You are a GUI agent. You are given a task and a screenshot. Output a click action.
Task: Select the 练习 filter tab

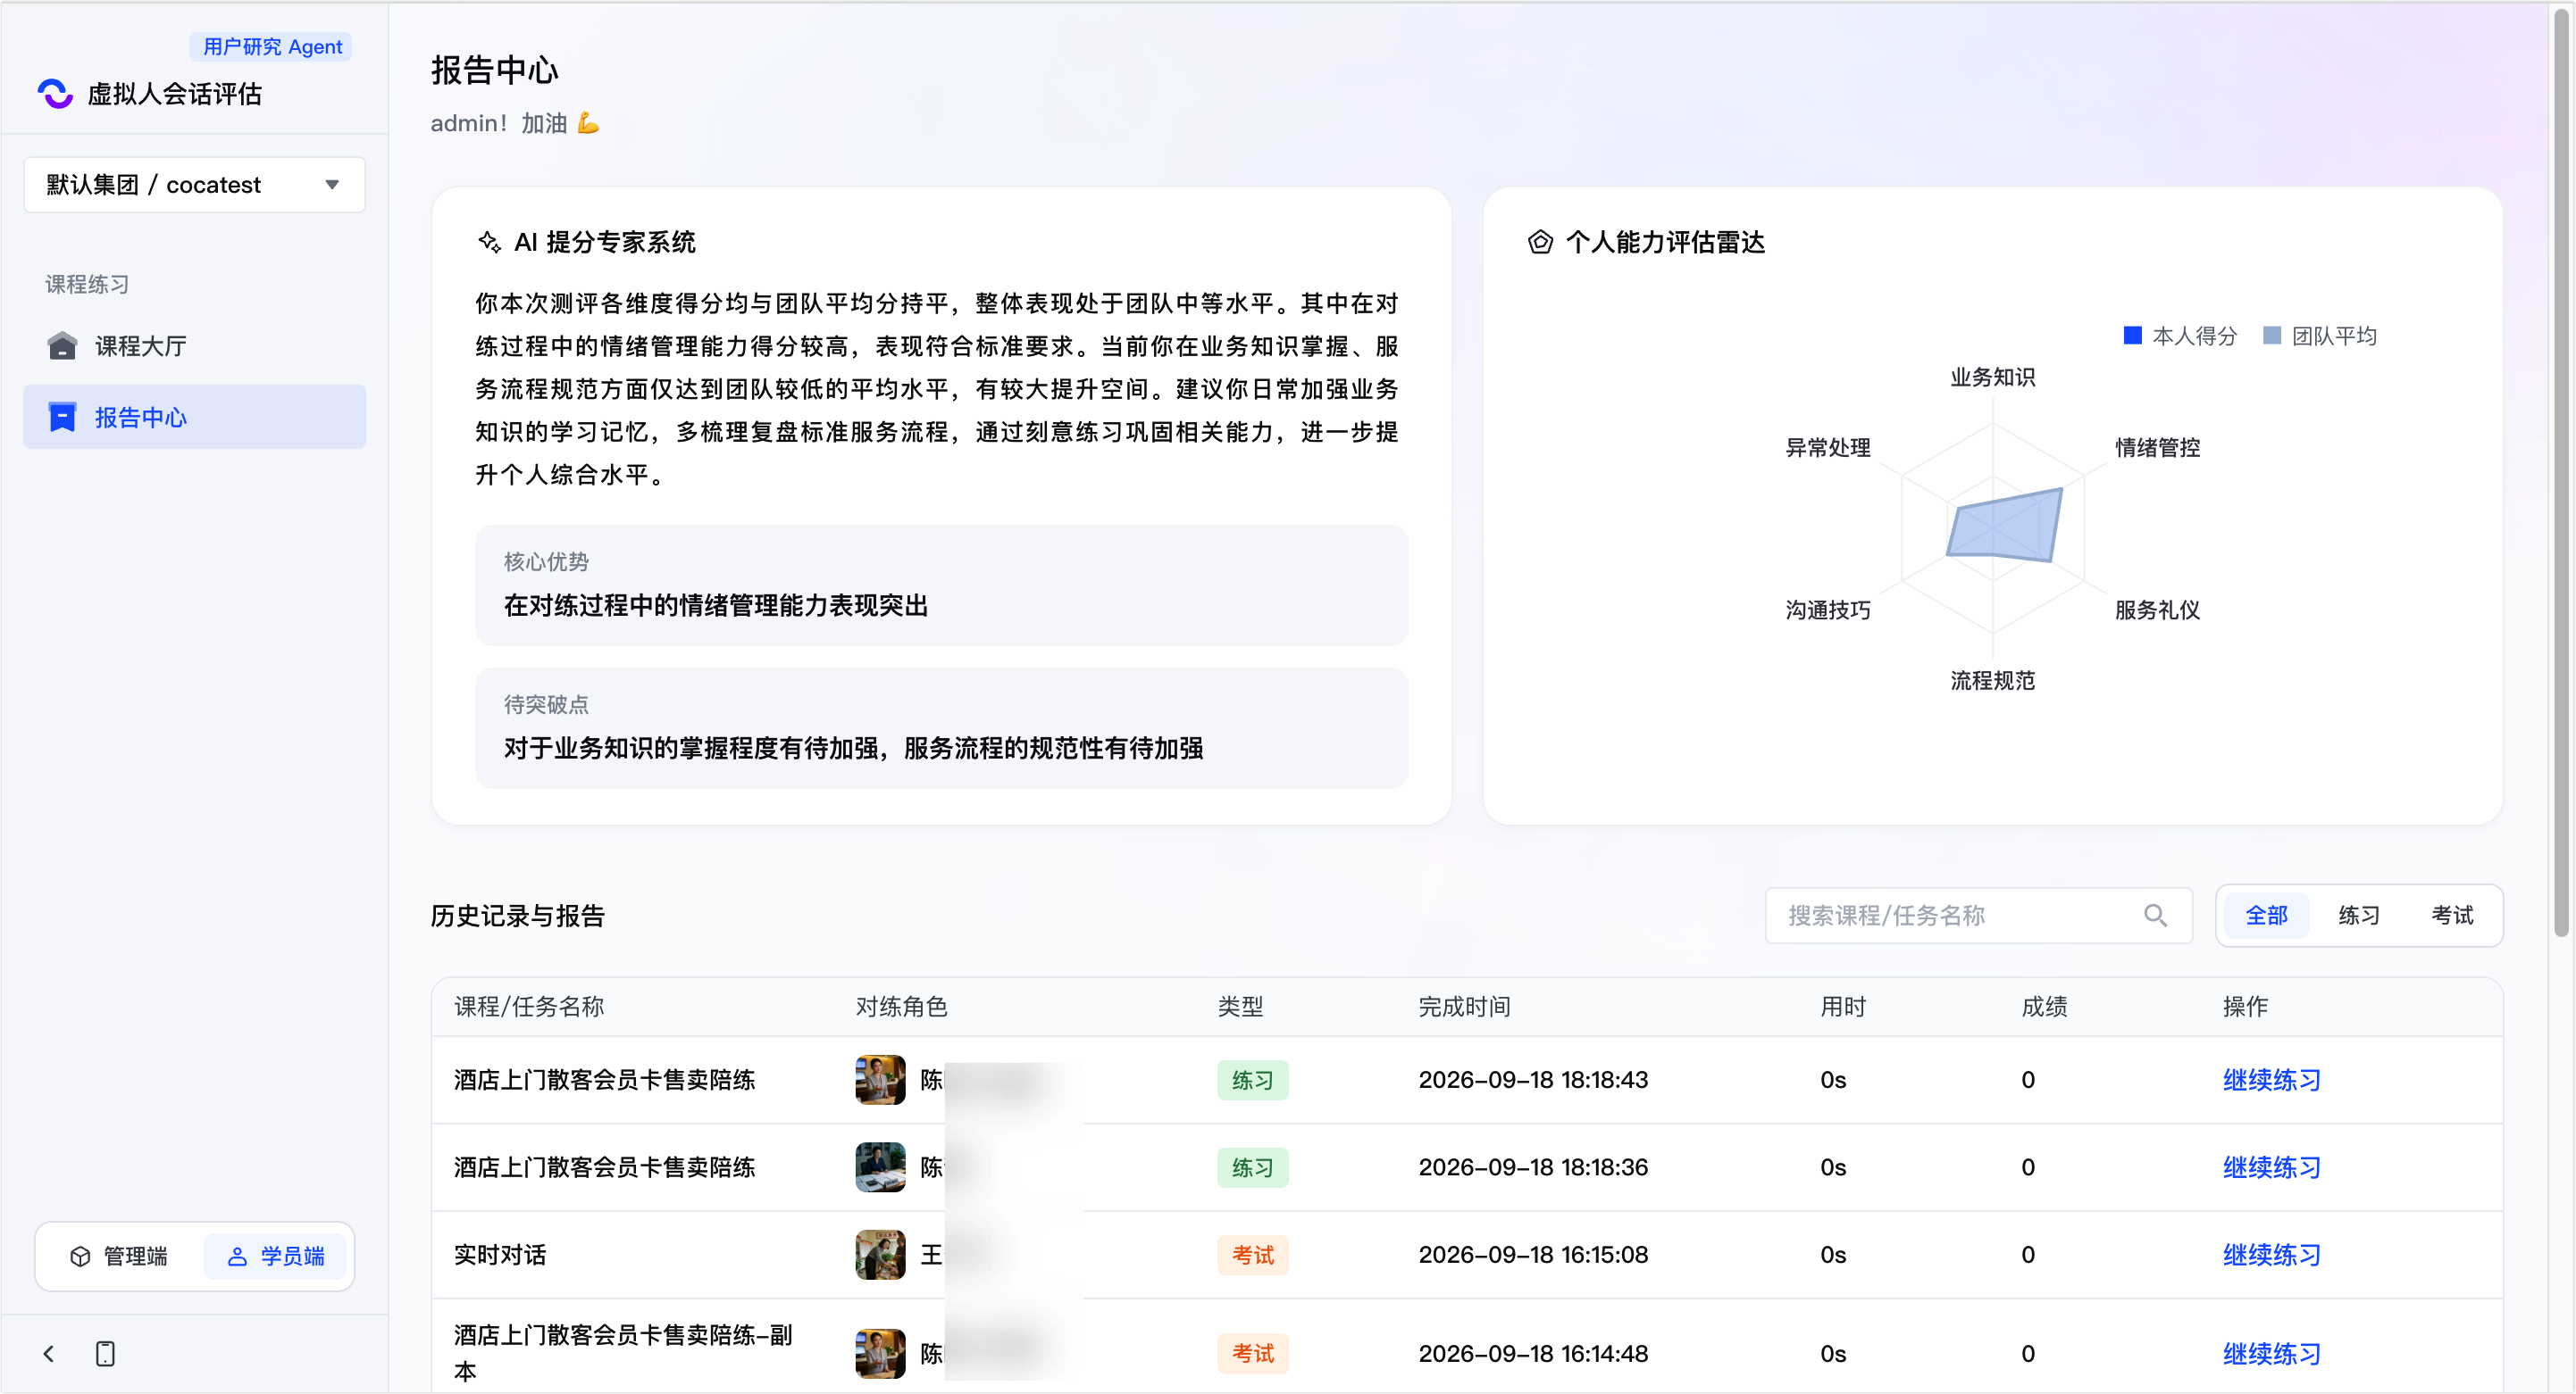2359,916
